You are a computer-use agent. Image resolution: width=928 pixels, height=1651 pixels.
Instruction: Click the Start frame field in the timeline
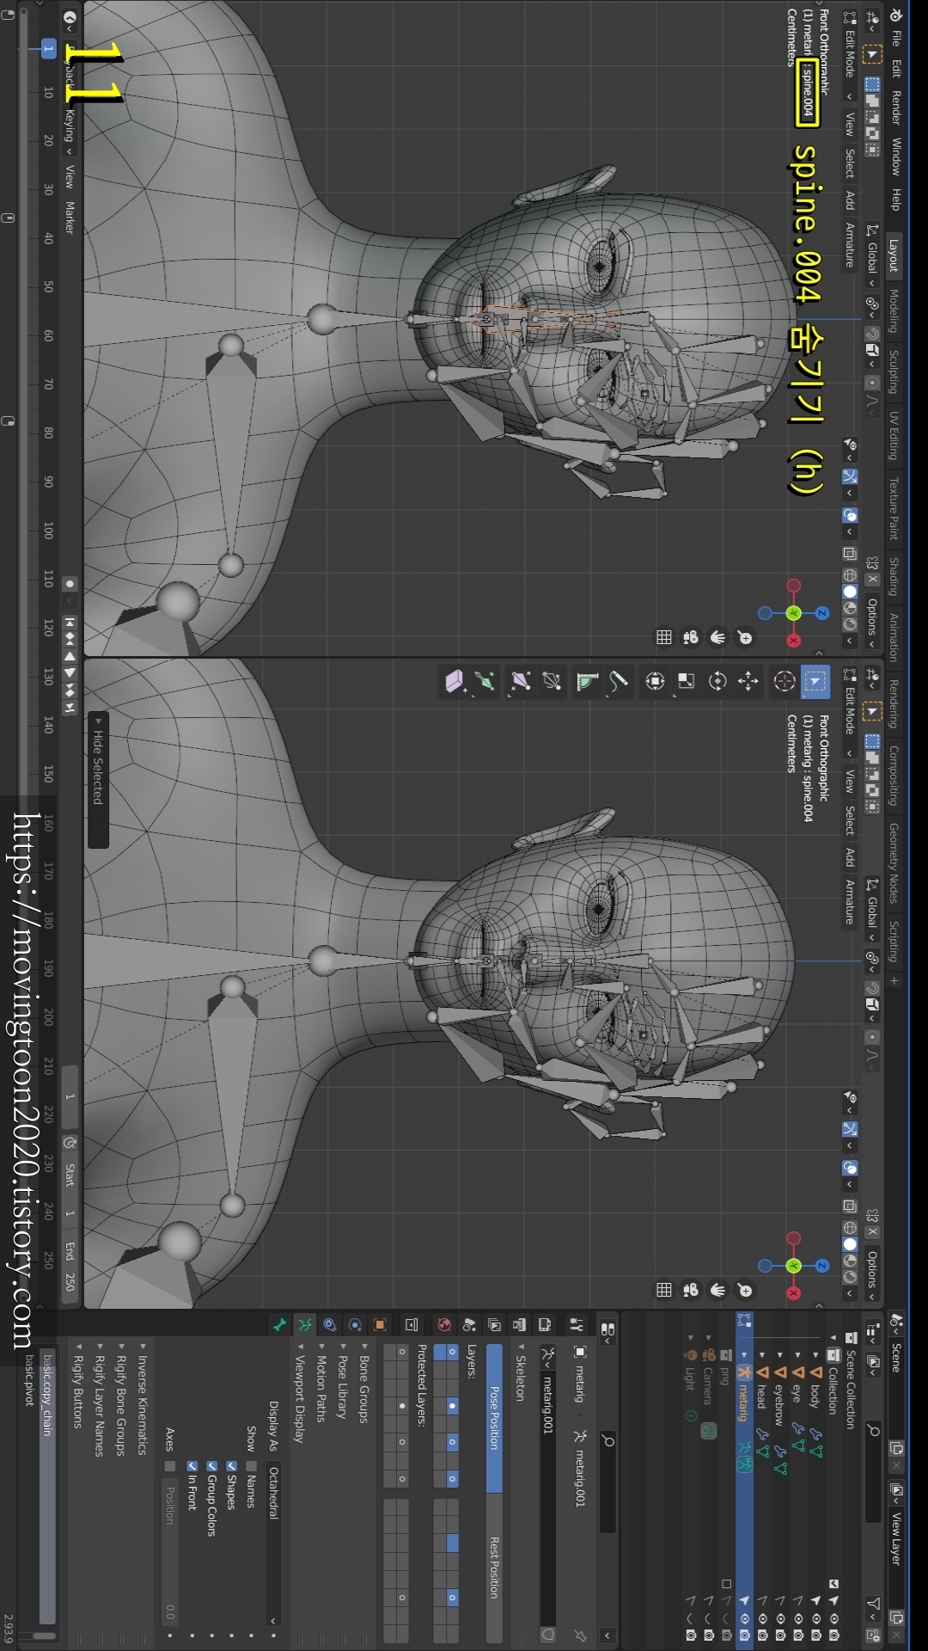pyautogui.click(x=70, y=1190)
